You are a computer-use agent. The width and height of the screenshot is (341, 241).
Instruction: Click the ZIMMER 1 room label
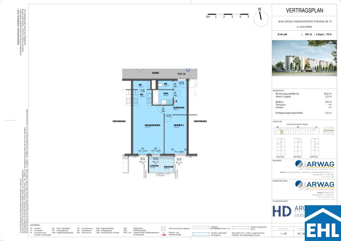tap(179, 125)
